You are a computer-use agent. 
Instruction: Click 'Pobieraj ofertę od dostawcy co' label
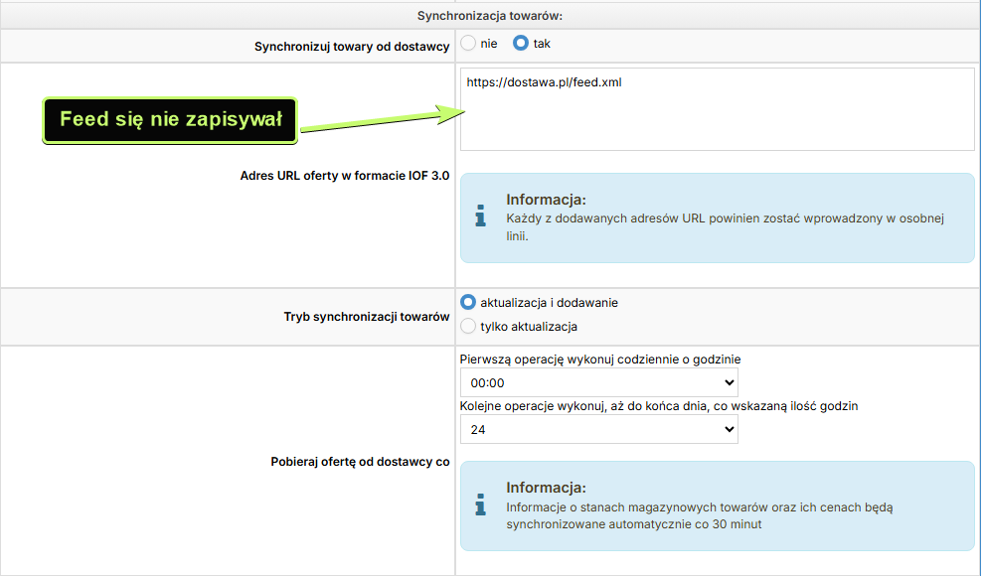coord(360,462)
